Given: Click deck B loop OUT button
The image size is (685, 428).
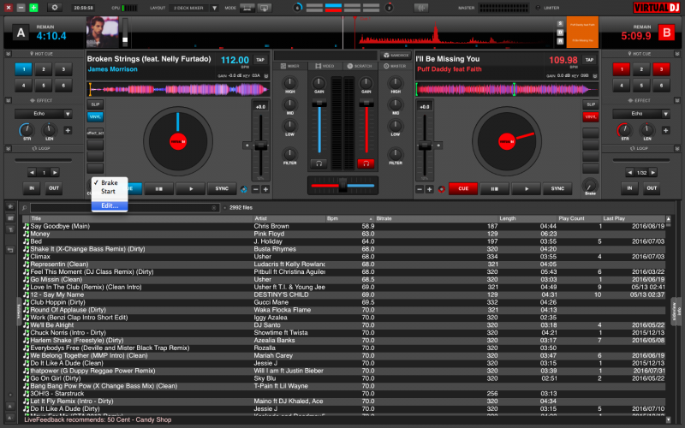Looking at the screenshot, I should (652, 188).
